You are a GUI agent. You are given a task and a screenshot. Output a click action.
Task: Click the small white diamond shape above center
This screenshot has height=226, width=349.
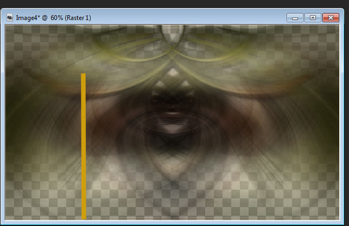click(x=172, y=72)
